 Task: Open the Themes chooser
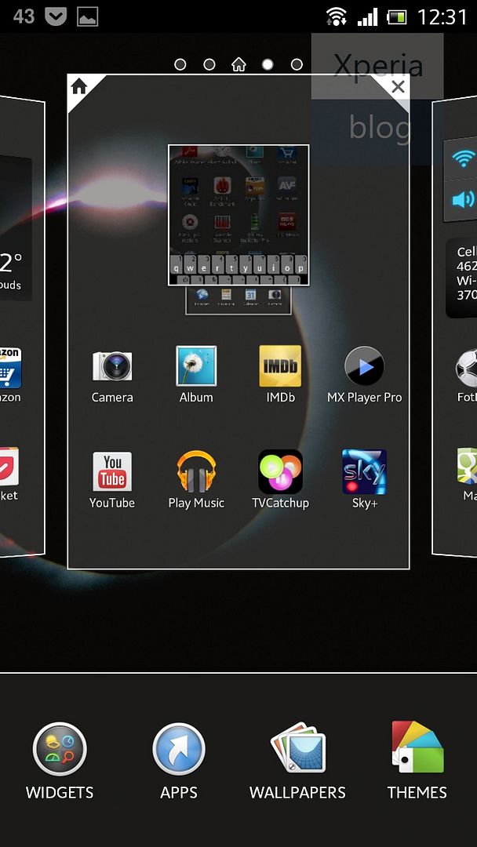point(417,761)
